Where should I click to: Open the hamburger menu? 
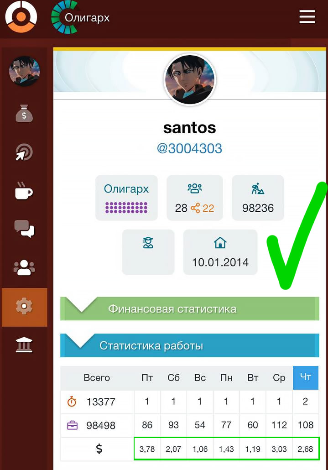(307, 17)
